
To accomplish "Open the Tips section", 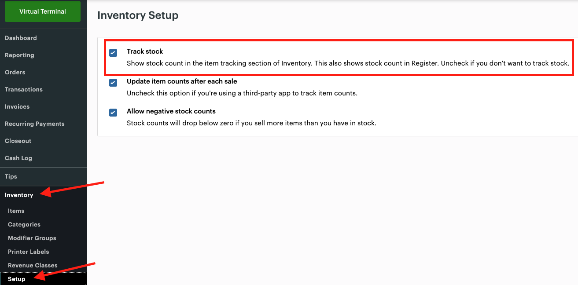I will (x=11, y=177).
